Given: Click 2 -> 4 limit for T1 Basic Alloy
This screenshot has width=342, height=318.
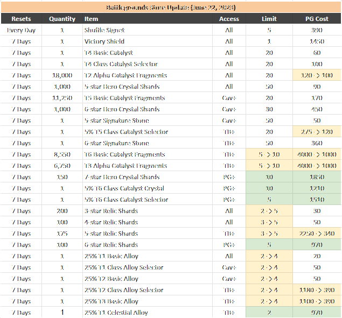Looking at the screenshot, I should click(x=269, y=256).
